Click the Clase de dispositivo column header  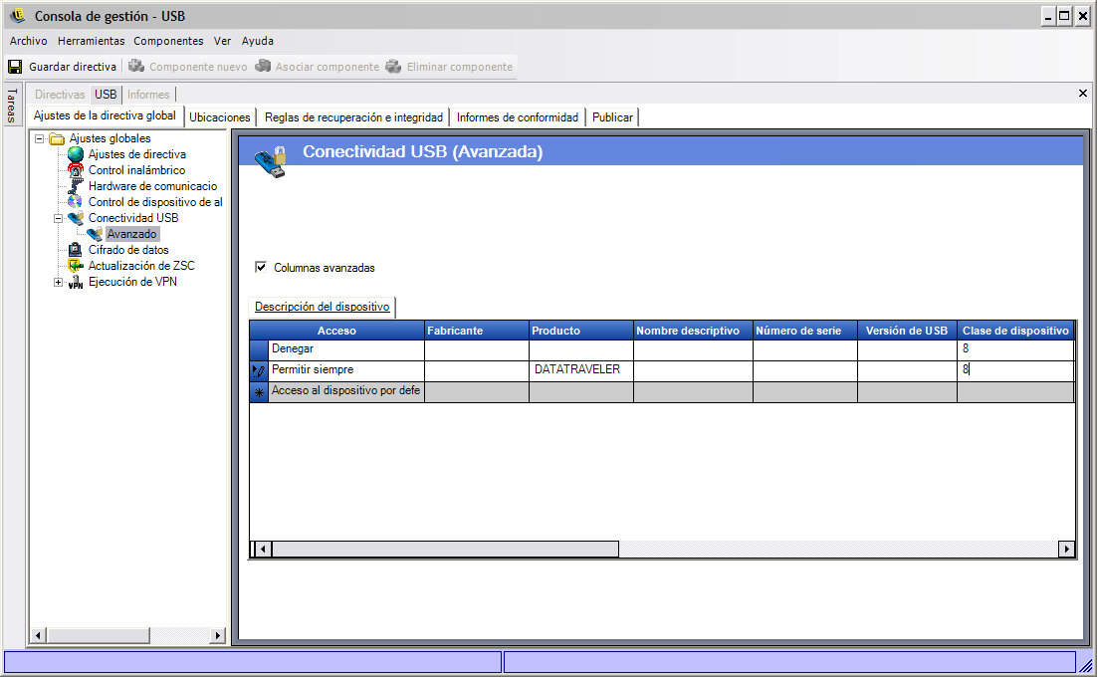pos(1015,331)
